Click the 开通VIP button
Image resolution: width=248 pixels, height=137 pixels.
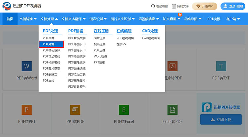click(204, 6)
